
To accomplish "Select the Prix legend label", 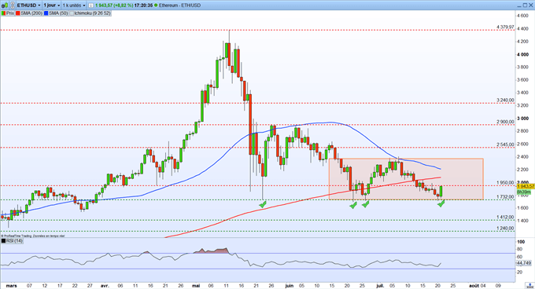I will (10, 13).
